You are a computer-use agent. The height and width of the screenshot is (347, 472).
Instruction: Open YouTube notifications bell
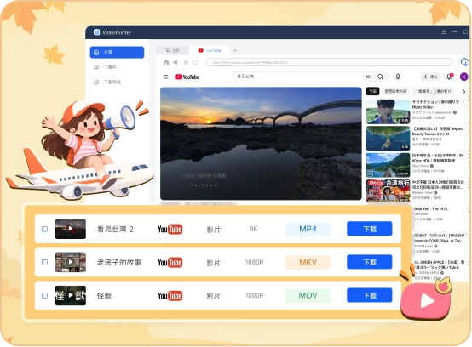450,77
